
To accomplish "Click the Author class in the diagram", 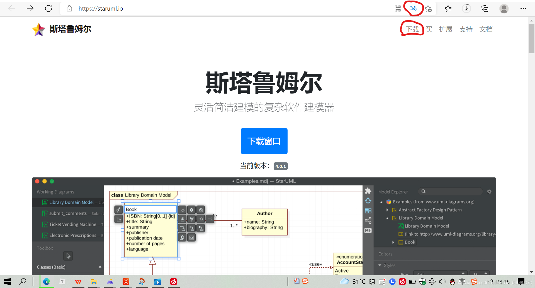I will coord(264,222).
